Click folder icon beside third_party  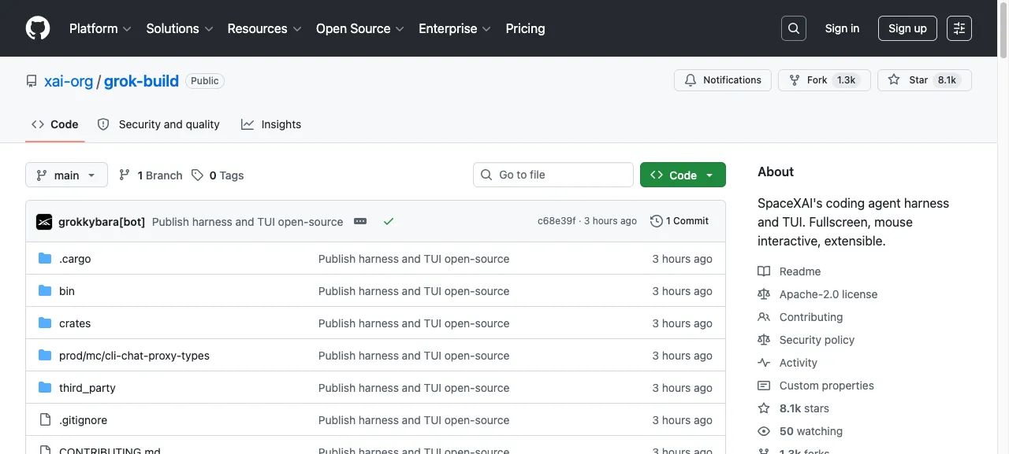(x=45, y=388)
